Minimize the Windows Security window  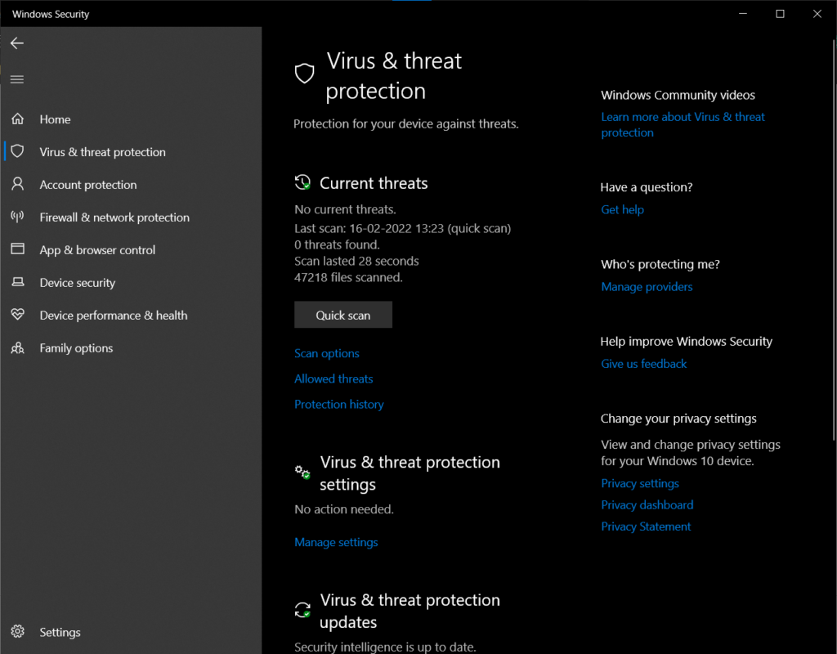click(x=743, y=14)
